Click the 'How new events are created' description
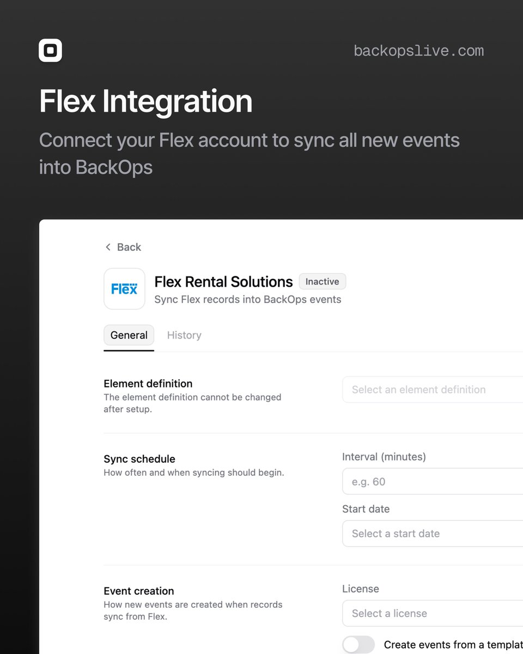This screenshot has height=654, width=523. [193, 610]
